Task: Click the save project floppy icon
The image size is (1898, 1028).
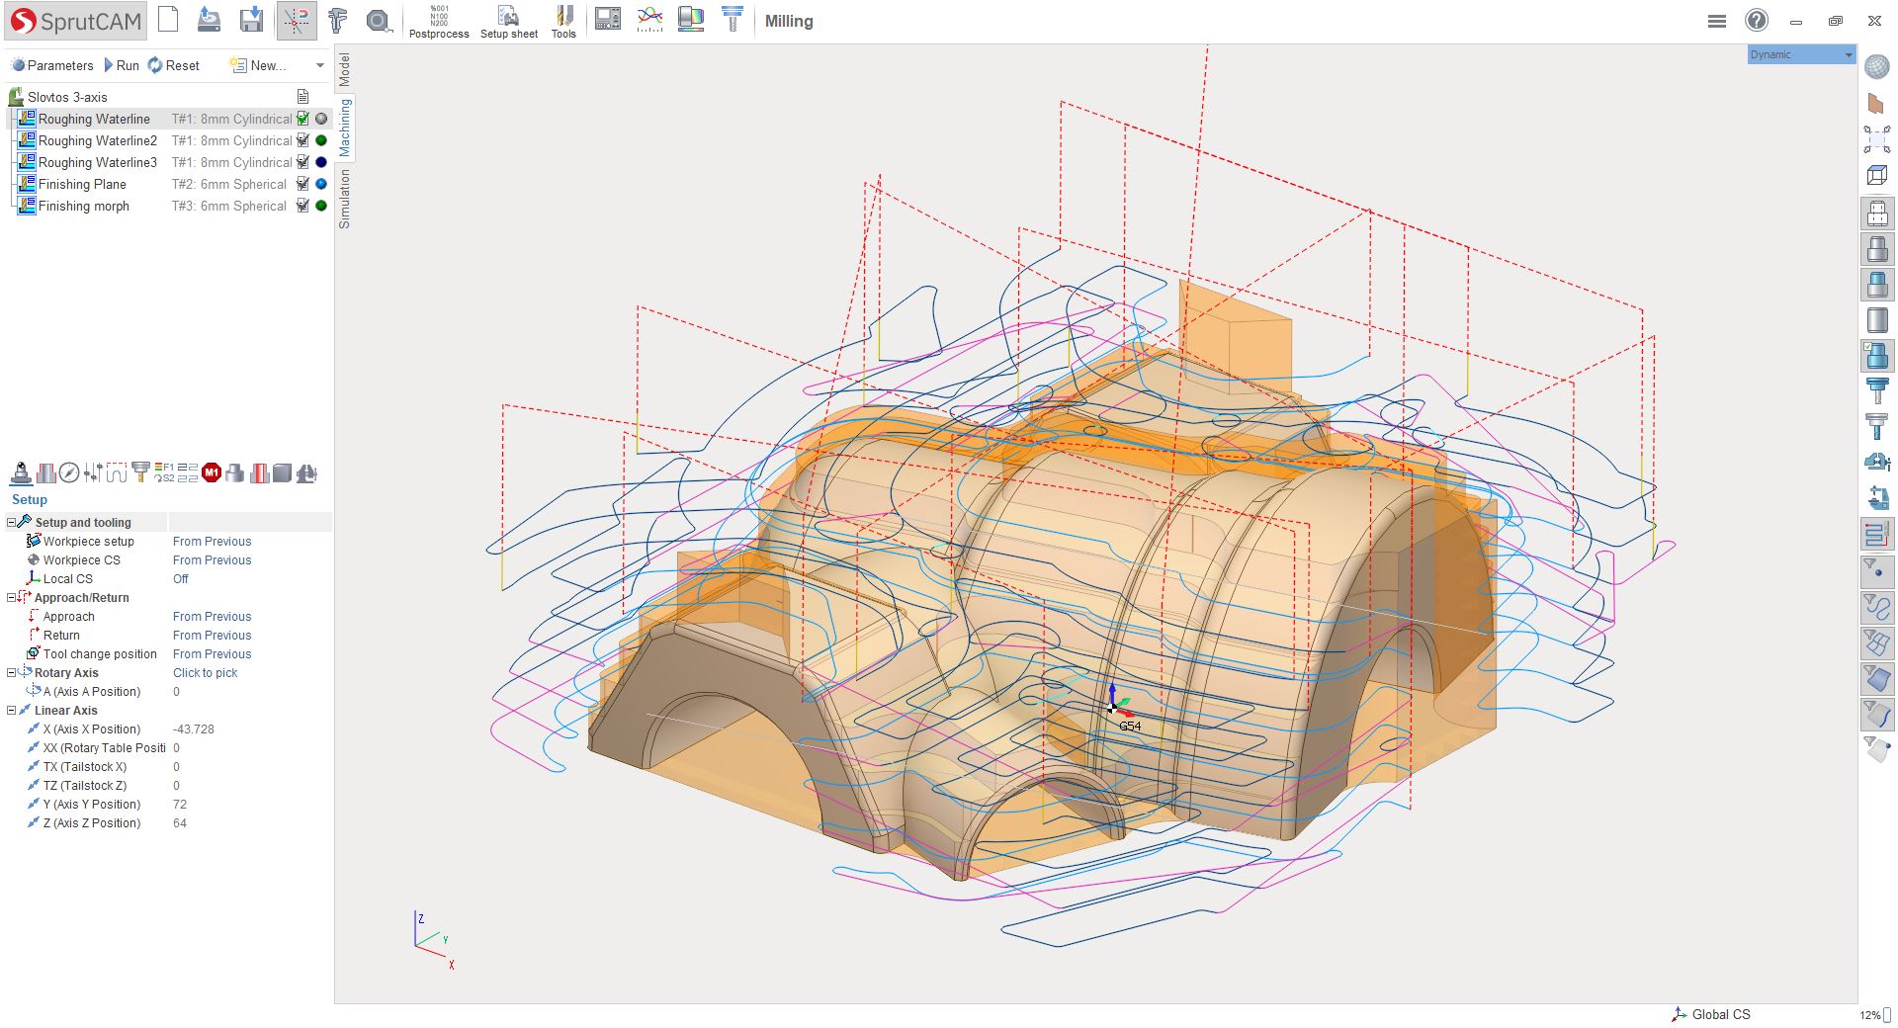Action: (x=251, y=20)
